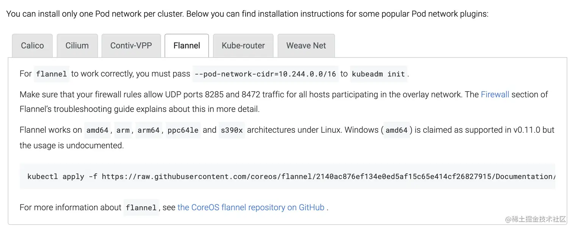Image resolution: width=573 pixels, height=230 pixels.
Task: Switch to the Weave Net tab
Action: coord(306,46)
